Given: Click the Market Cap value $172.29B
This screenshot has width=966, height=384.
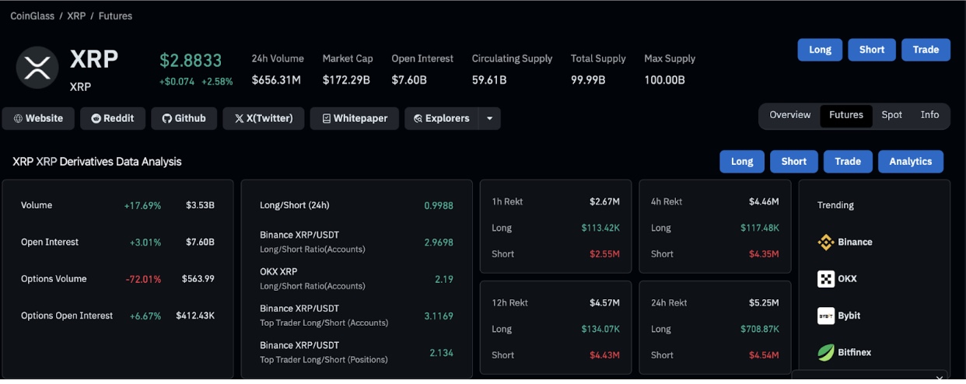Looking at the screenshot, I should pyautogui.click(x=346, y=80).
